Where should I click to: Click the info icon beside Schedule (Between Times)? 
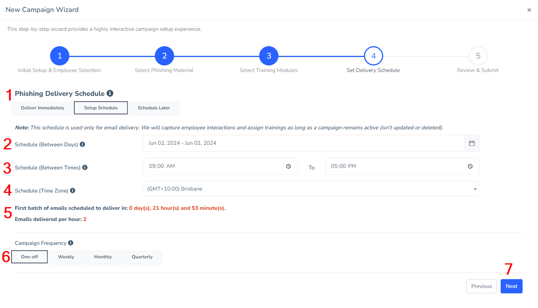(85, 167)
